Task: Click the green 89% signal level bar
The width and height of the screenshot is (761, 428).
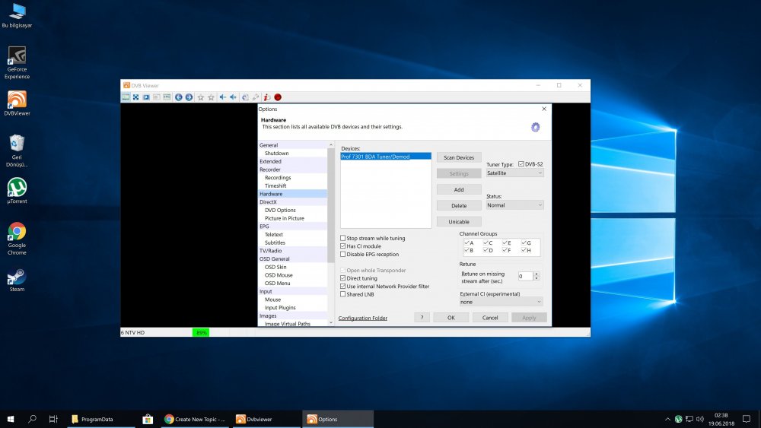Action: 201,332
